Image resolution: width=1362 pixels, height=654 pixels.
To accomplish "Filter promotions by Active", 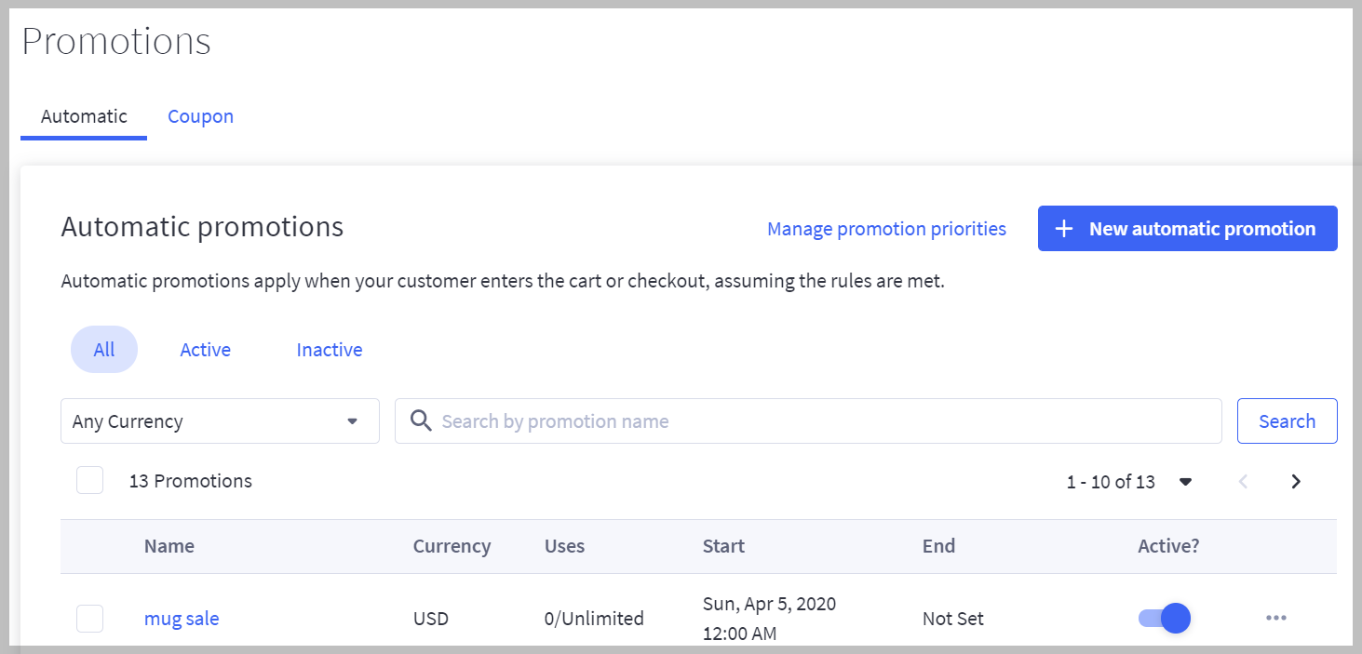I will pos(205,349).
